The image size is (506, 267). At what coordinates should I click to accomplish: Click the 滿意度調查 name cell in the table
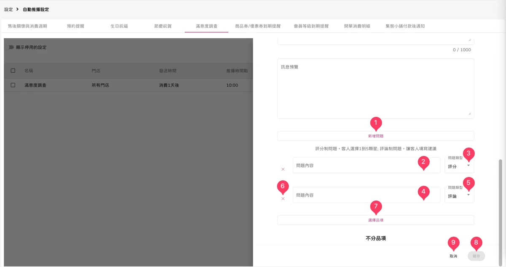tap(35, 85)
